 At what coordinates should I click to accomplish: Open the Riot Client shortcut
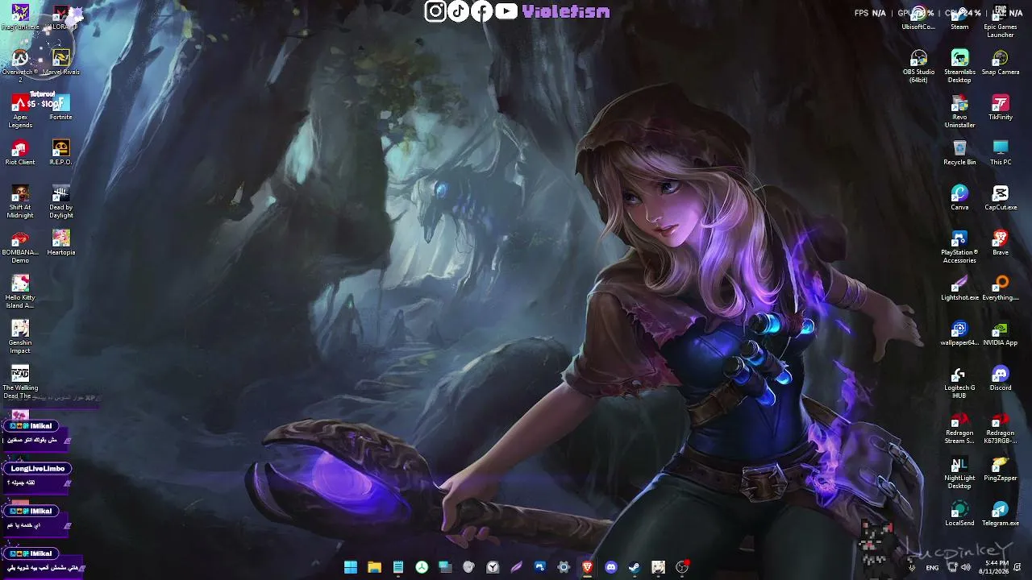(20, 152)
